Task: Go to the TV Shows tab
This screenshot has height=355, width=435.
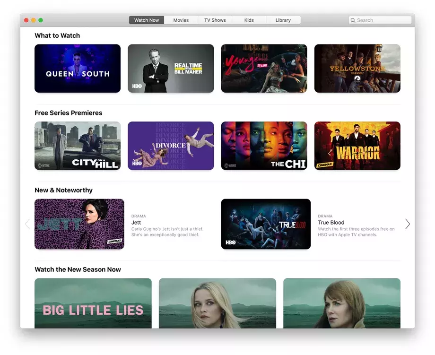Action: pos(215,20)
